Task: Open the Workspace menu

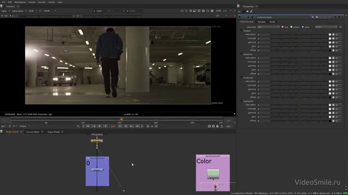Action: [20, 2]
